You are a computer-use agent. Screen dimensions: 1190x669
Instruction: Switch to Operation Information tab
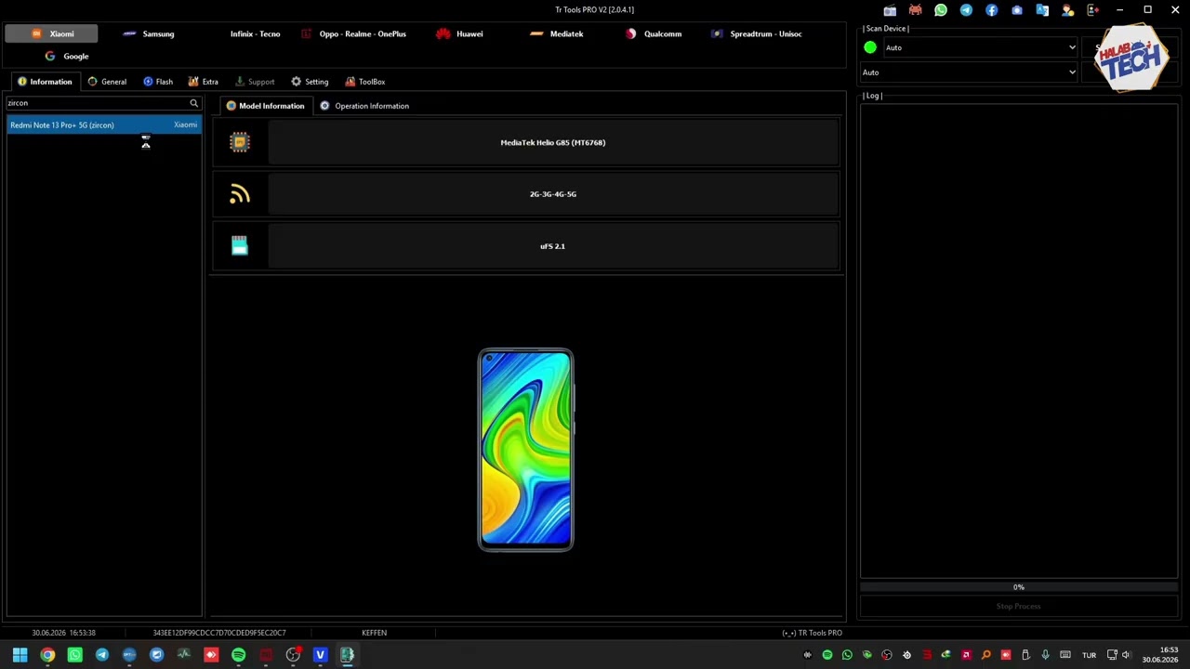point(364,106)
